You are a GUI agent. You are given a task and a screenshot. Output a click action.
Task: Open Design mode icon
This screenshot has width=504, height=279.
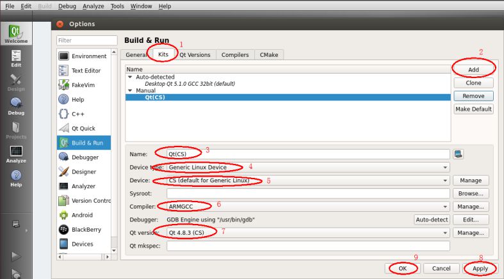point(16,82)
